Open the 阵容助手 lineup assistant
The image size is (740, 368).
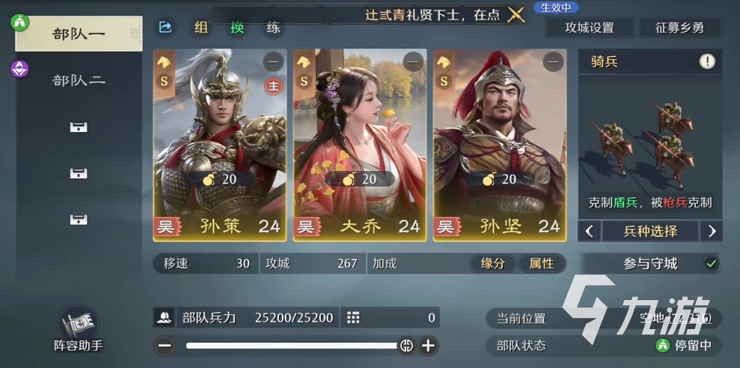point(79,329)
